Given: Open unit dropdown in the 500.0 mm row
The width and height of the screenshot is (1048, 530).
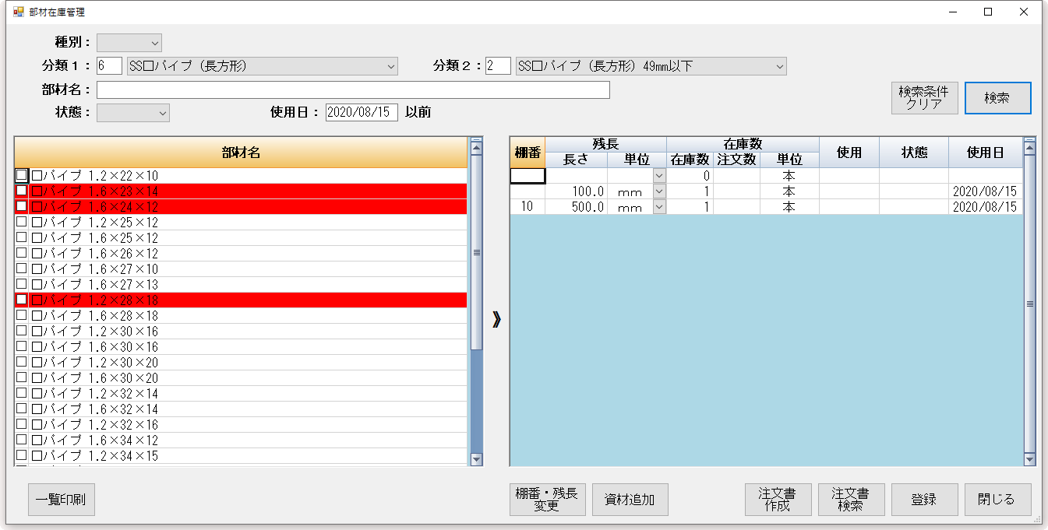Looking at the screenshot, I should [659, 207].
